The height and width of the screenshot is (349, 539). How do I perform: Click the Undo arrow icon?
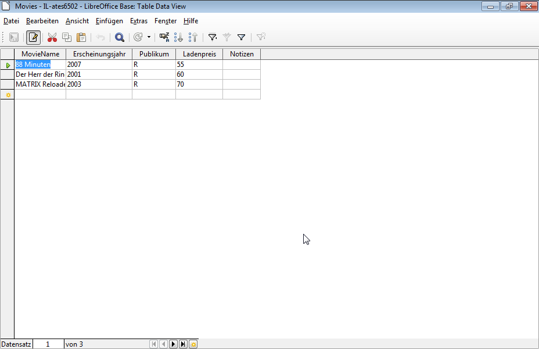[100, 37]
